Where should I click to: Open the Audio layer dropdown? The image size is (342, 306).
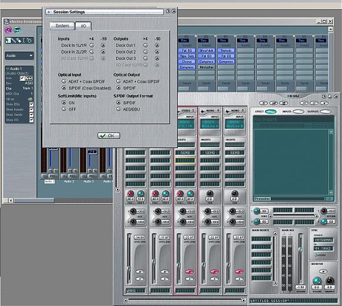click(19, 56)
